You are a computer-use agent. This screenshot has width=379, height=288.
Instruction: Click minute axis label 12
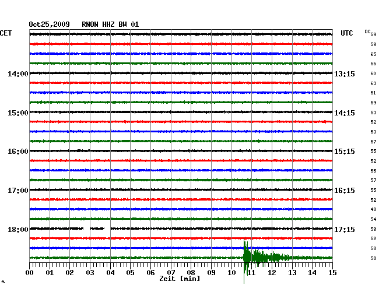[x=272, y=273]
